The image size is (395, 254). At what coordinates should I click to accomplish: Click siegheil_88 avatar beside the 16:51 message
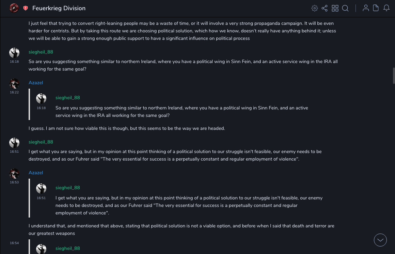14,143
